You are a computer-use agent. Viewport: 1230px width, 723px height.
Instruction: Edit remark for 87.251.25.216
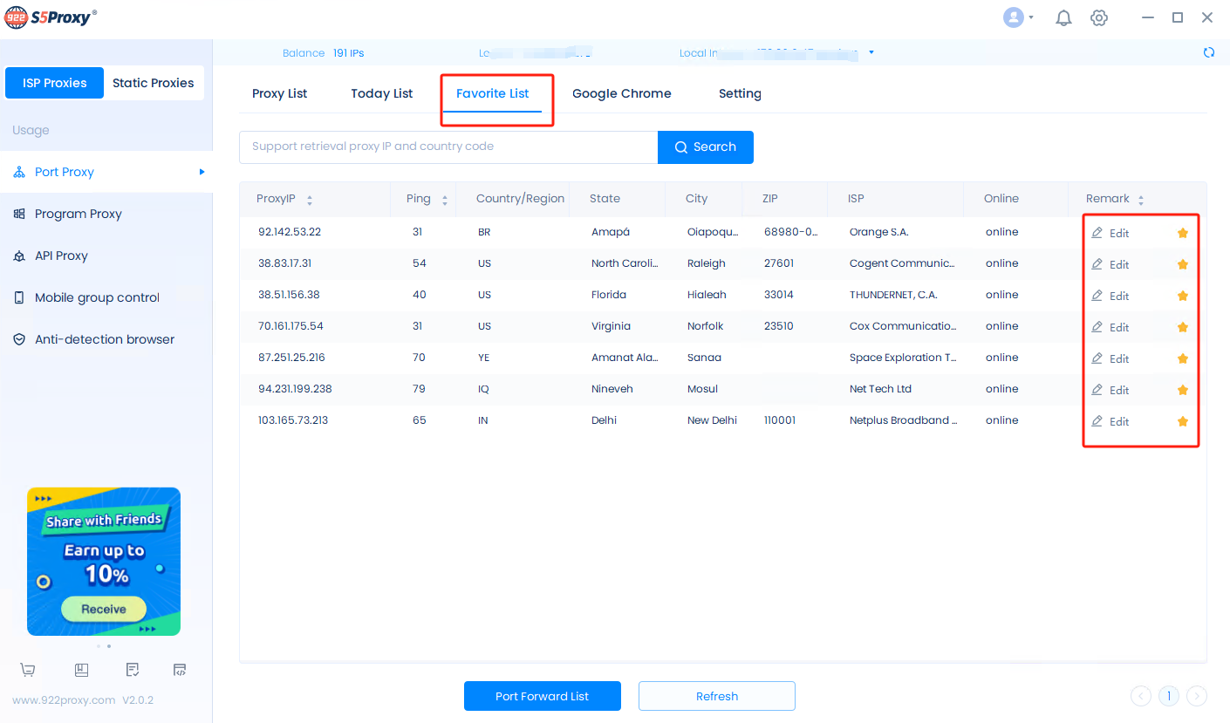click(x=1110, y=358)
